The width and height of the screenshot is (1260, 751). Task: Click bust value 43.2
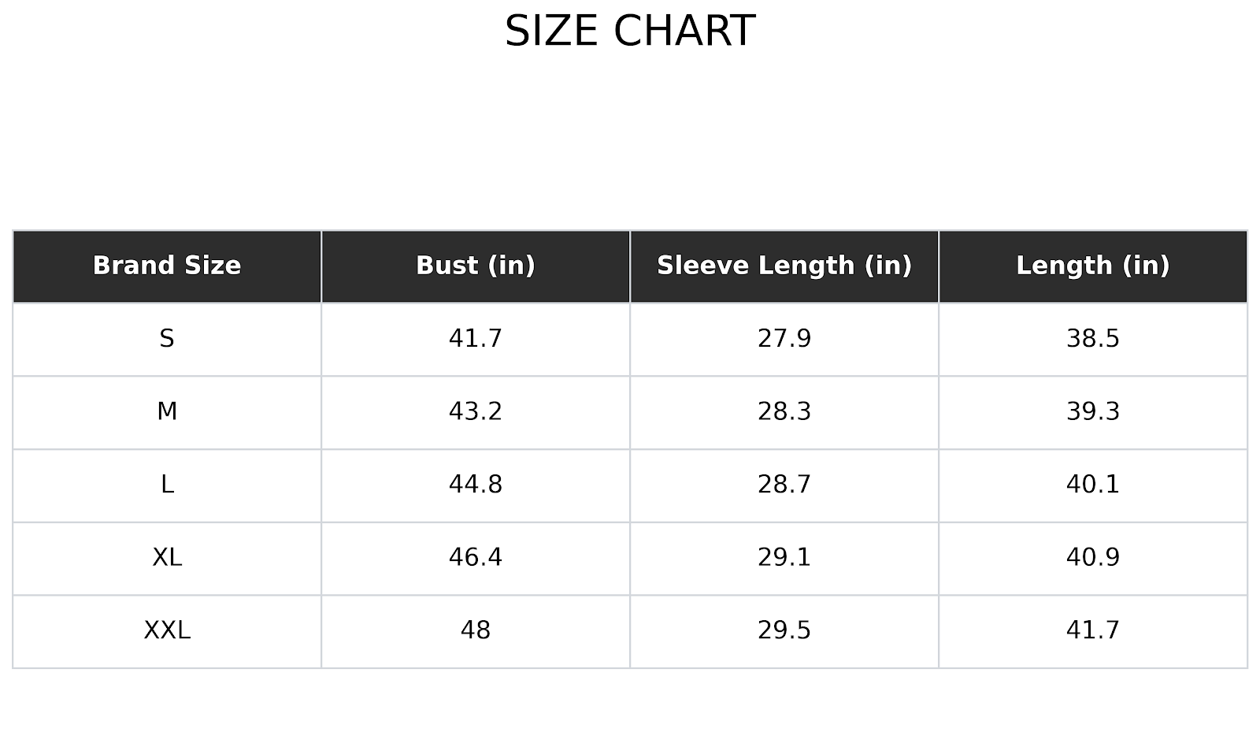click(476, 411)
